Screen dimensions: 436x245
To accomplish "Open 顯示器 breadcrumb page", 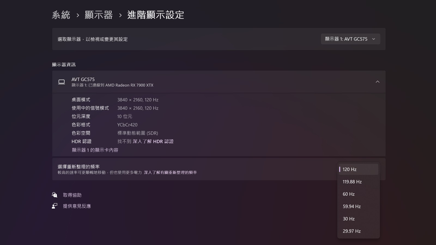I will coord(99,15).
